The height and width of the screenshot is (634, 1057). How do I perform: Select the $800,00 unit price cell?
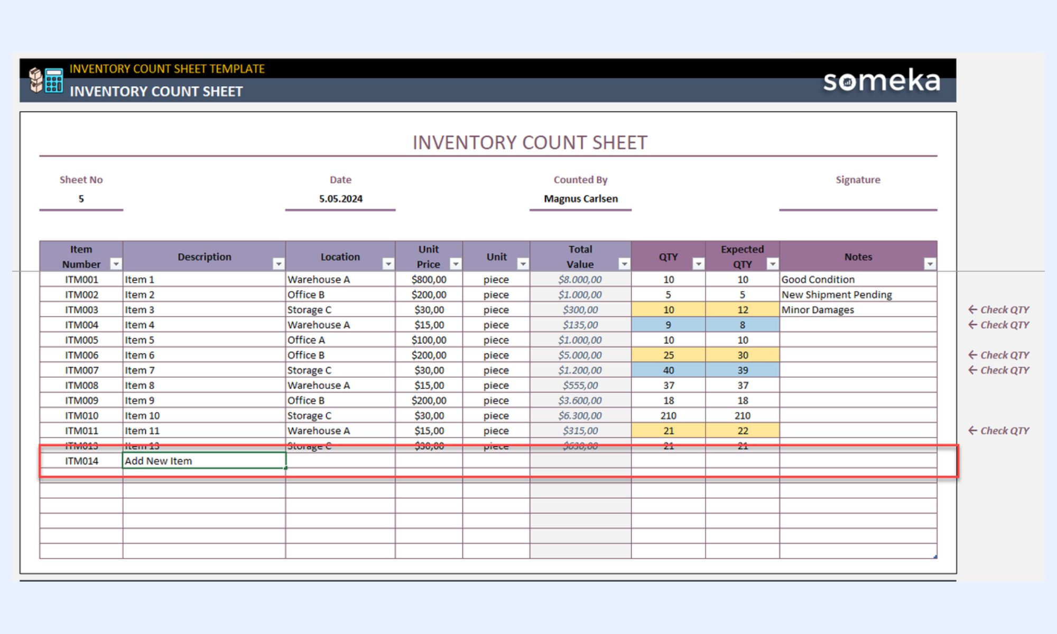pos(429,279)
